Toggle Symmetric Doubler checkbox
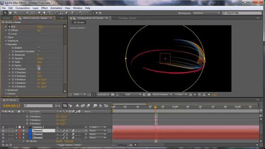 (x=39, y=51)
